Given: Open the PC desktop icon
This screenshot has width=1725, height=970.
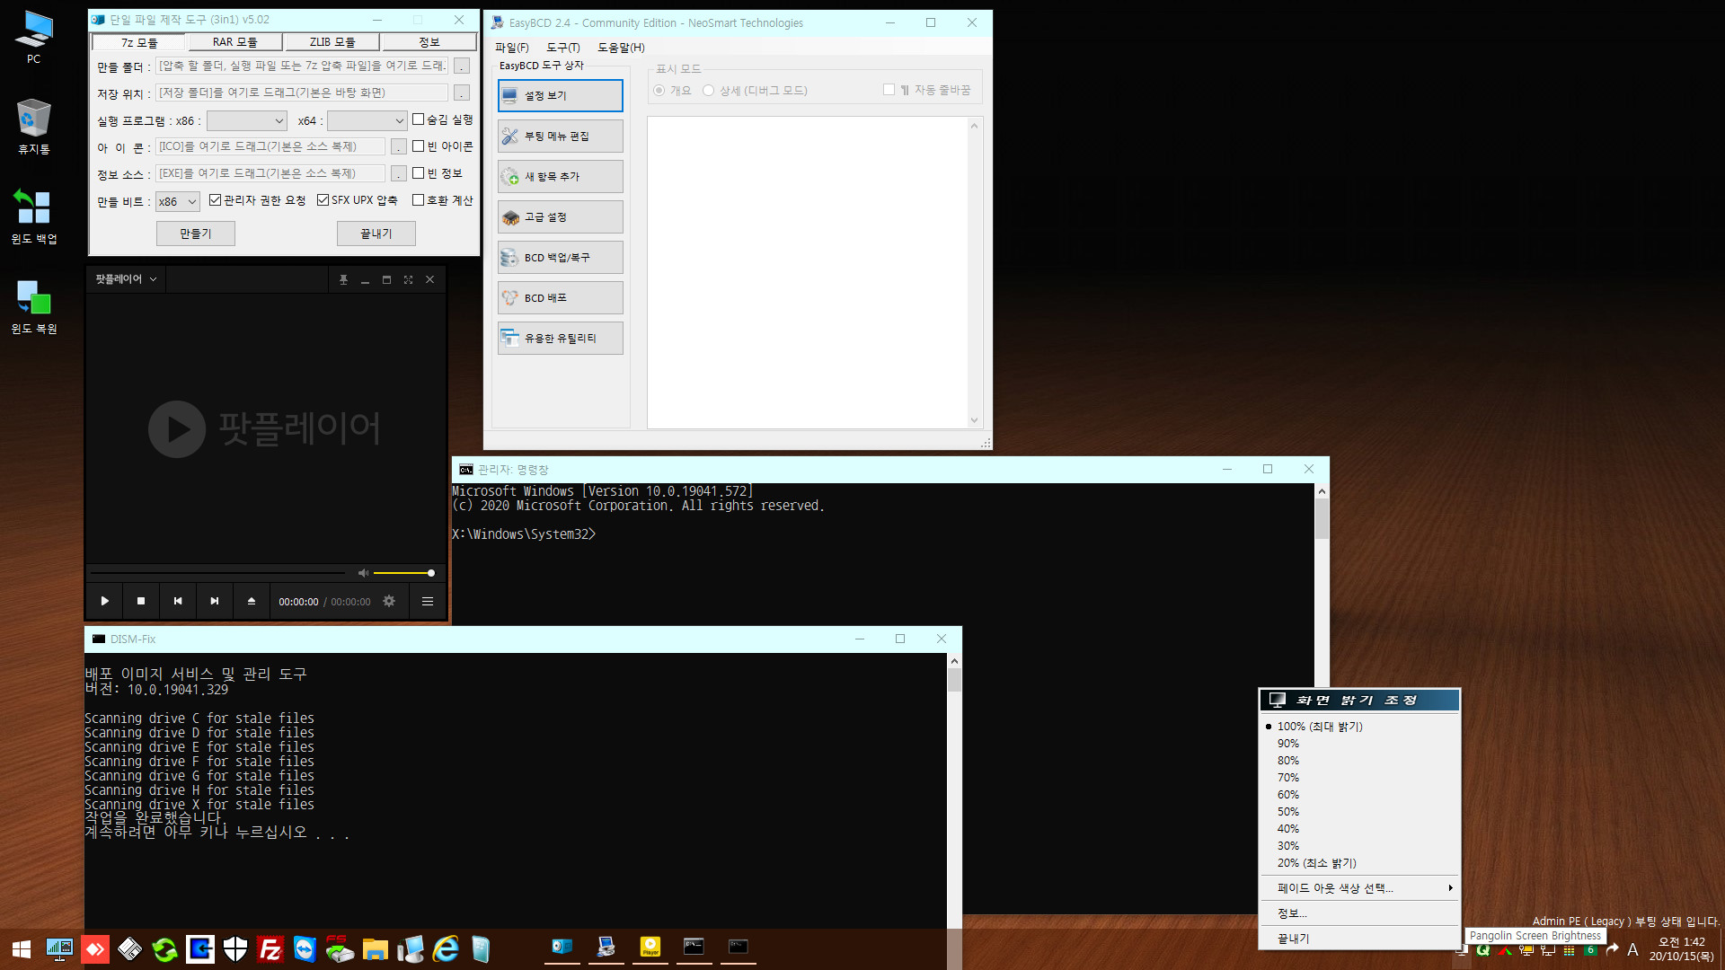Looking at the screenshot, I should [33, 37].
